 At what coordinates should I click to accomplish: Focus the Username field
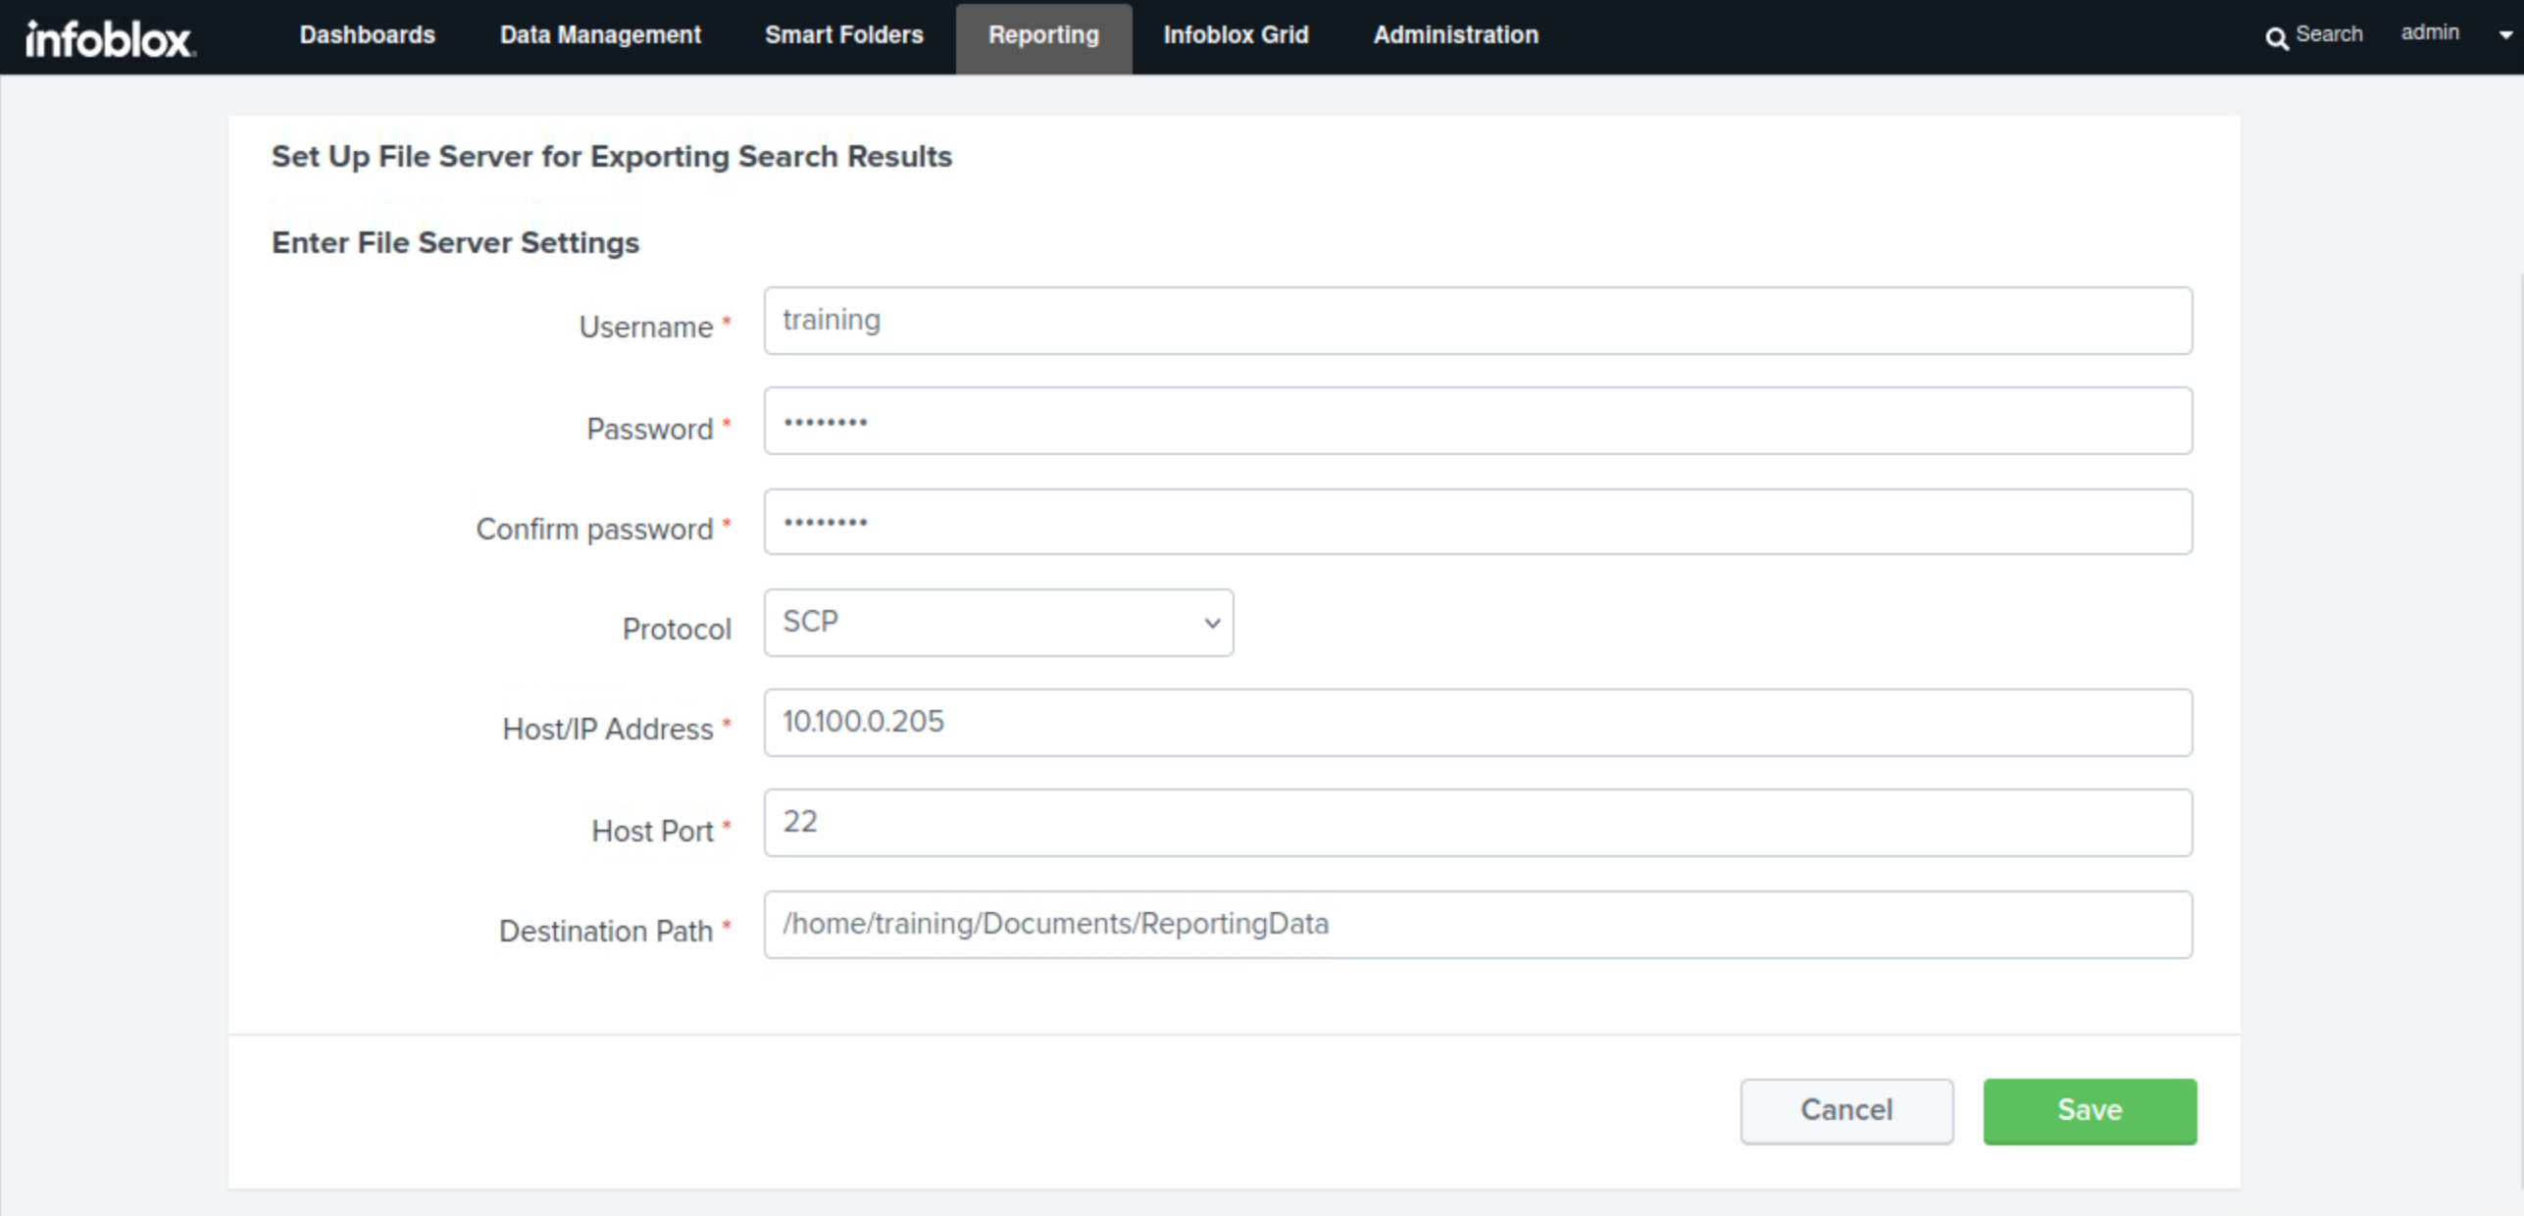[x=1477, y=321]
